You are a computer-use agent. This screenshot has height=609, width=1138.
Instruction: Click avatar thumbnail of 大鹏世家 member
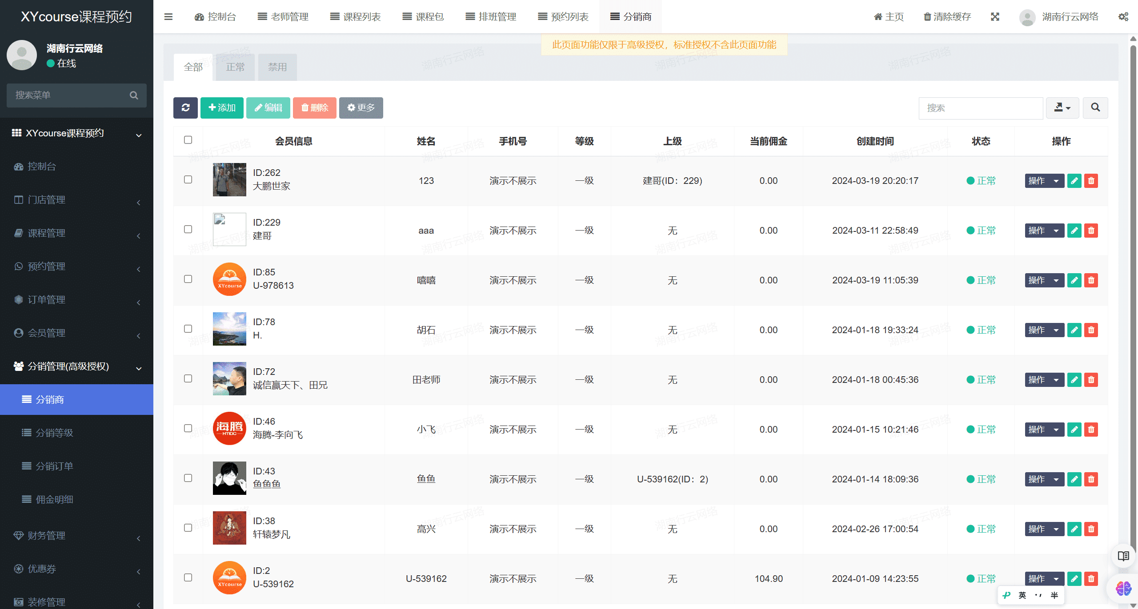[229, 179]
